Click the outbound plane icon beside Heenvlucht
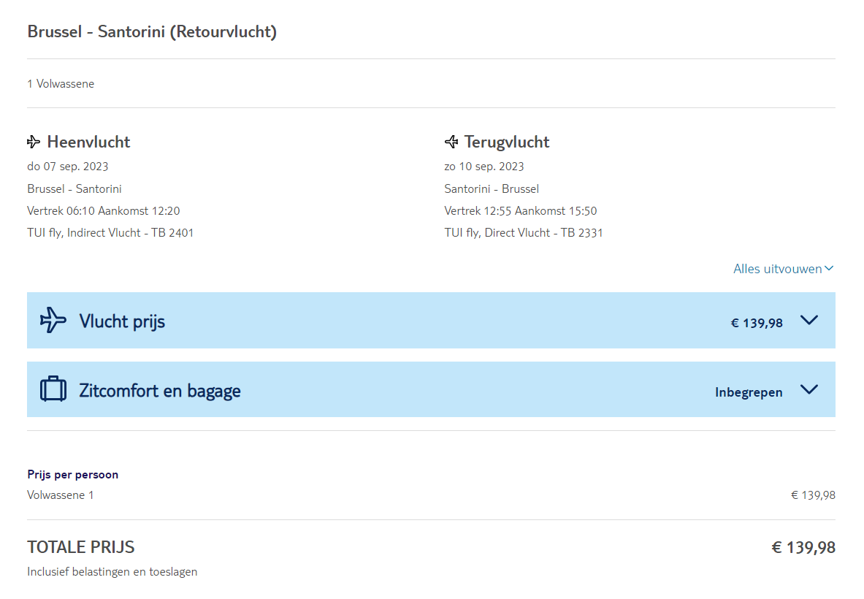Viewport: 864px width, 599px height. [34, 142]
